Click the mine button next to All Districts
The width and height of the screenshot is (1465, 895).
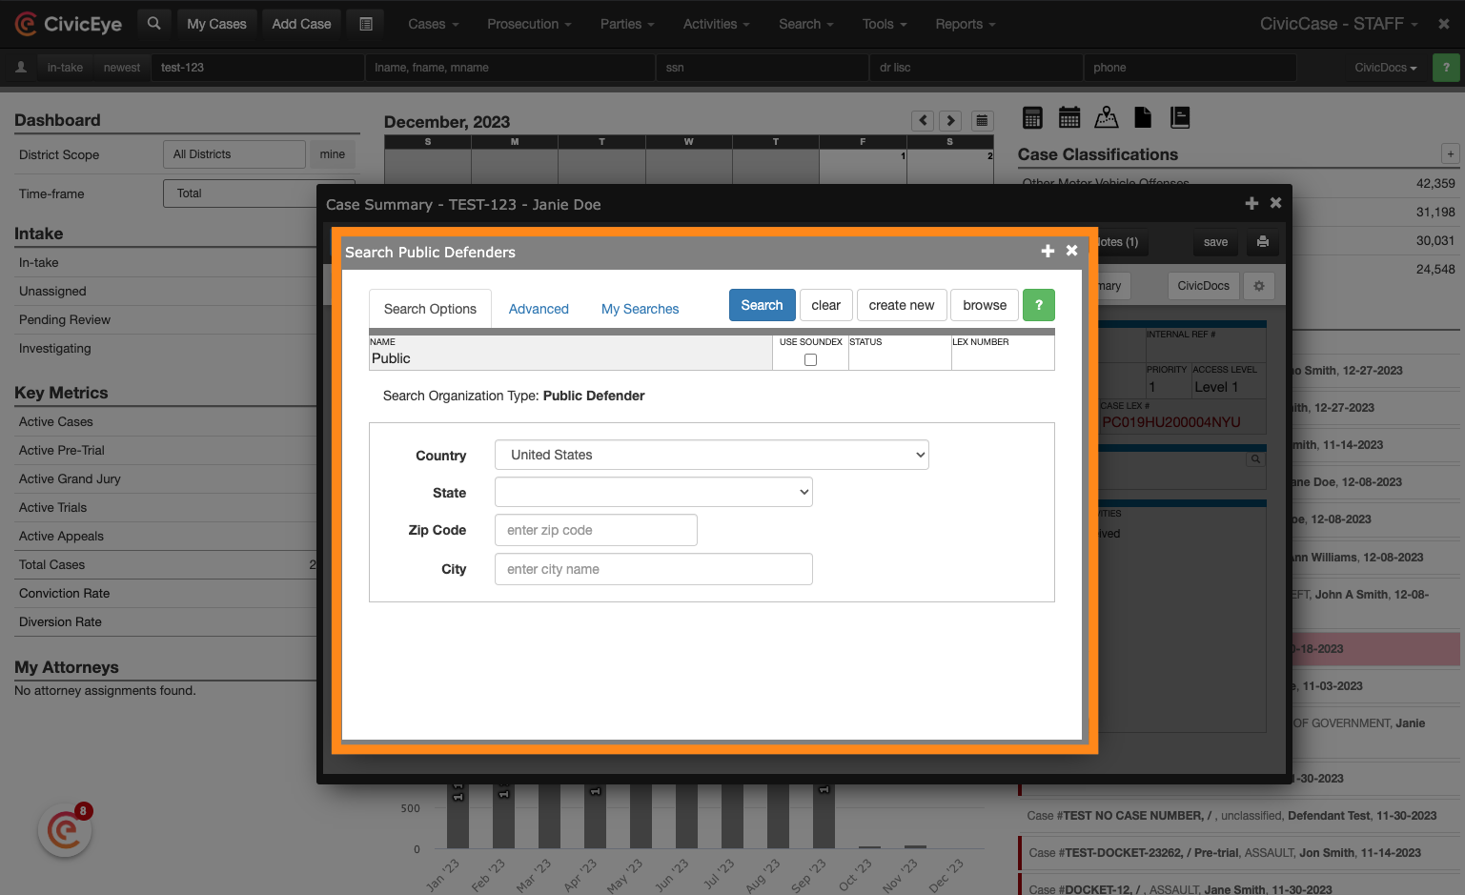click(x=333, y=154)
